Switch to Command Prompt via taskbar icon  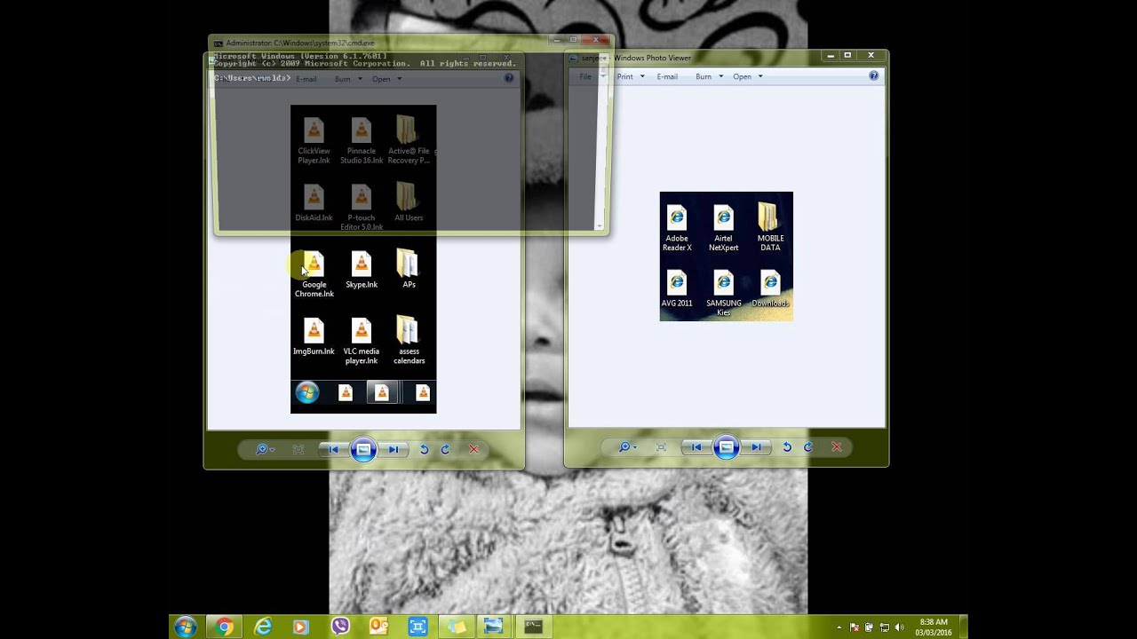[x=533, y=627]
